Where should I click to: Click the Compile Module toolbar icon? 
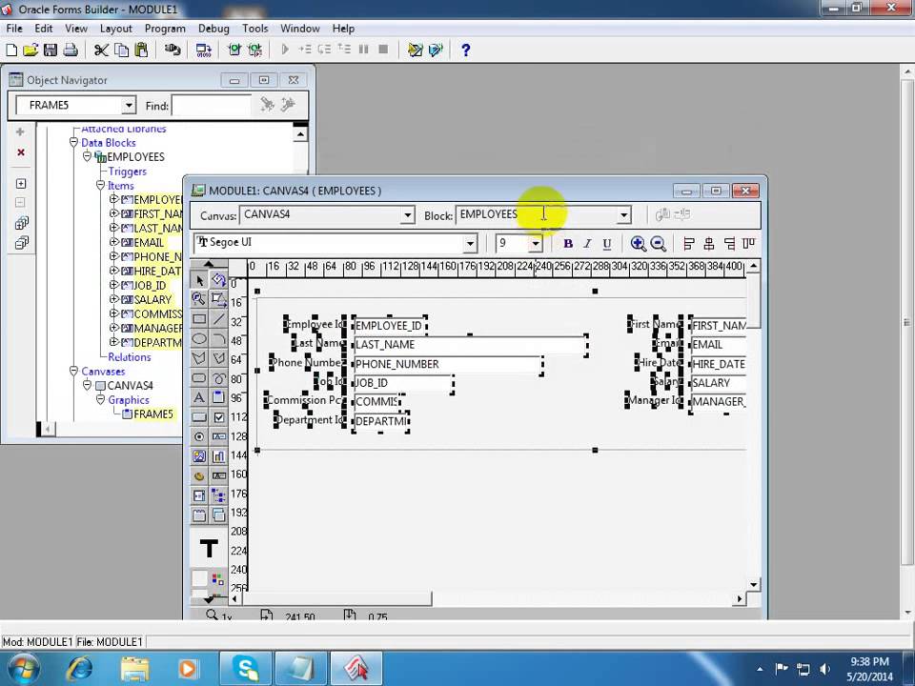click(203, 50)
